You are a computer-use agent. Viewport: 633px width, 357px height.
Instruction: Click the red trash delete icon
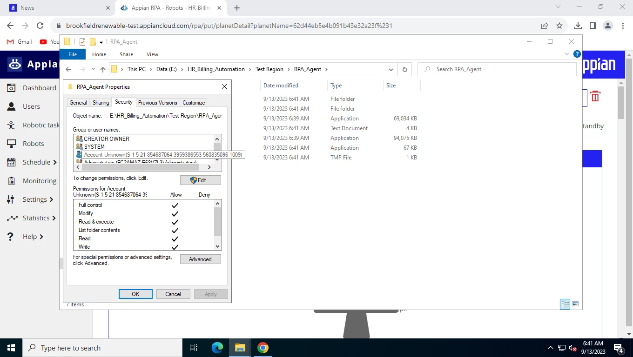click(x=595, y=96)
